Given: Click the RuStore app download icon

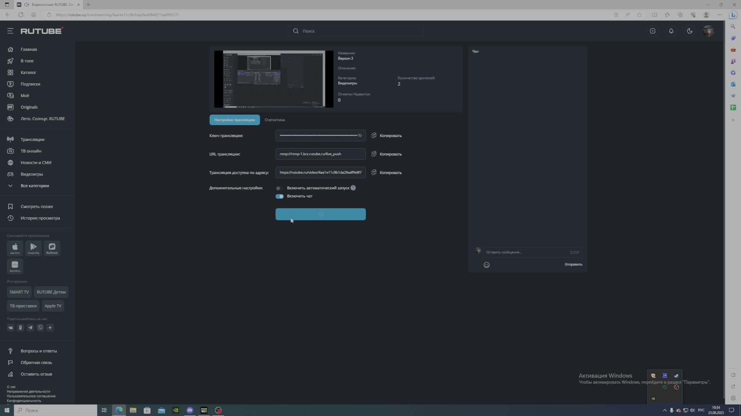Looking at the screenshot, I should point(52,248).
